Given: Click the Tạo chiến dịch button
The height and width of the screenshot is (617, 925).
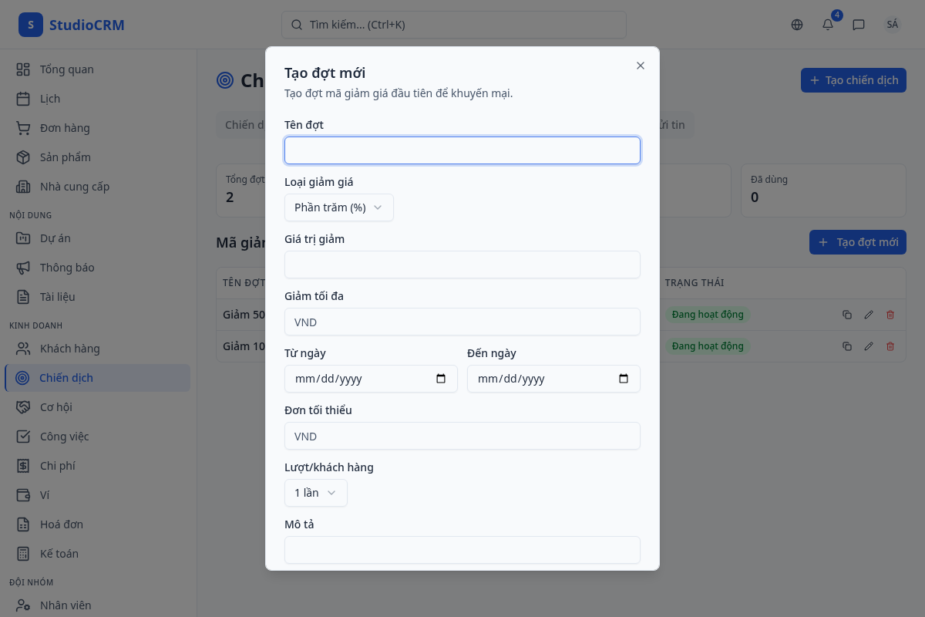Looking at the screenshot, I should (x=853, y=80).
